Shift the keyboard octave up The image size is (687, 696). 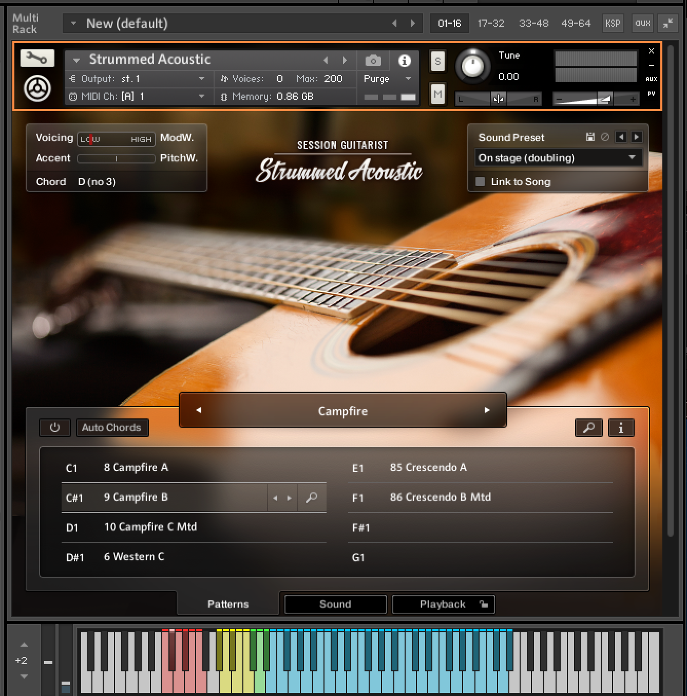pos(24,645)
